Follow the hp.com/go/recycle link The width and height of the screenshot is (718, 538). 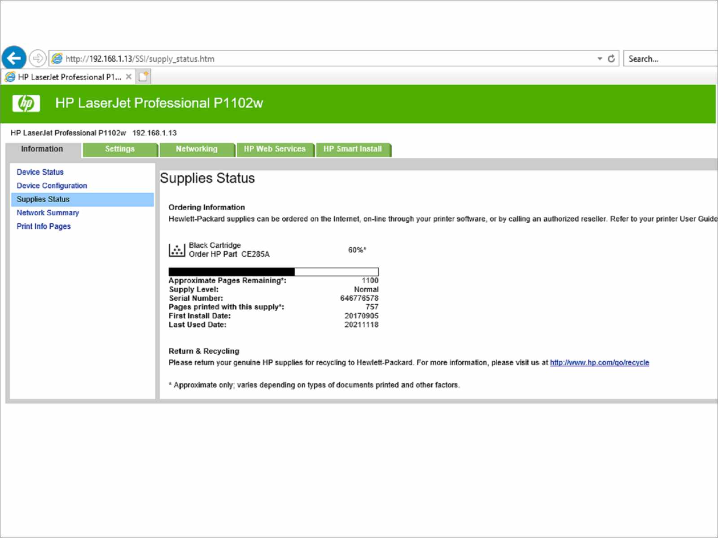pyautogui.click(x=600, y=363)
